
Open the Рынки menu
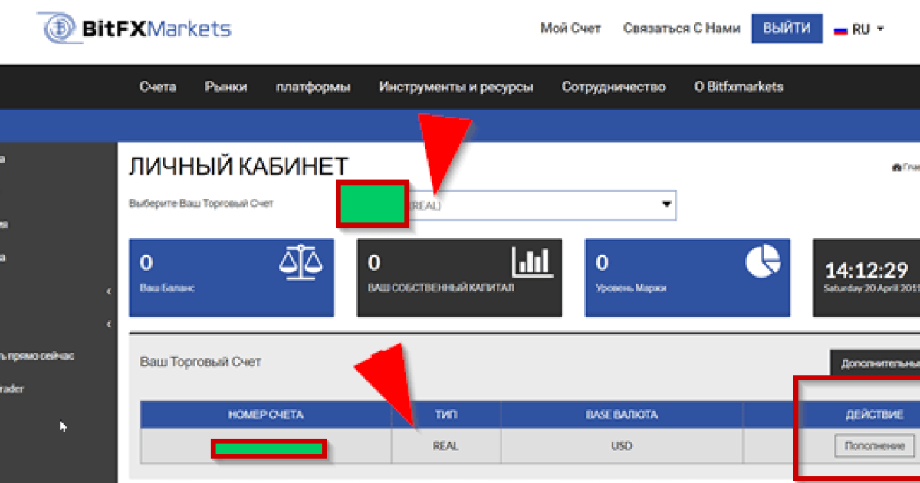coord(226,87)
